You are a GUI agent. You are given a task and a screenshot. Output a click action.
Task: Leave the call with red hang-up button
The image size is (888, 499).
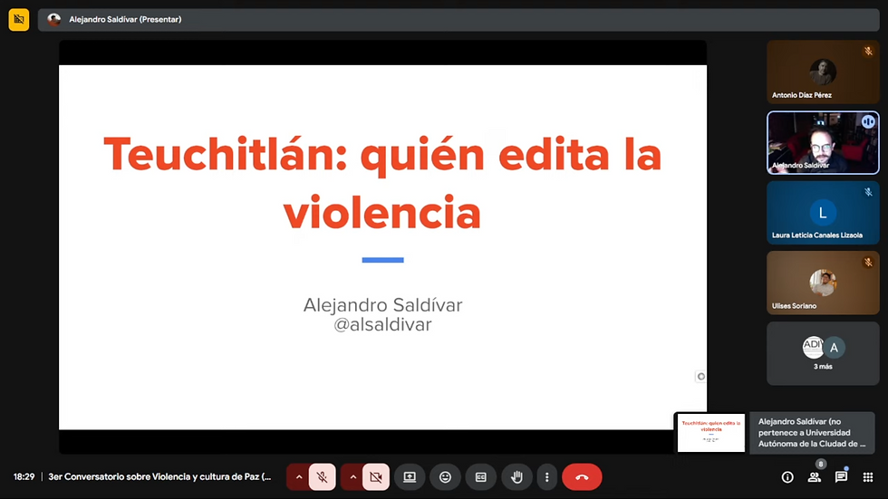582,477
